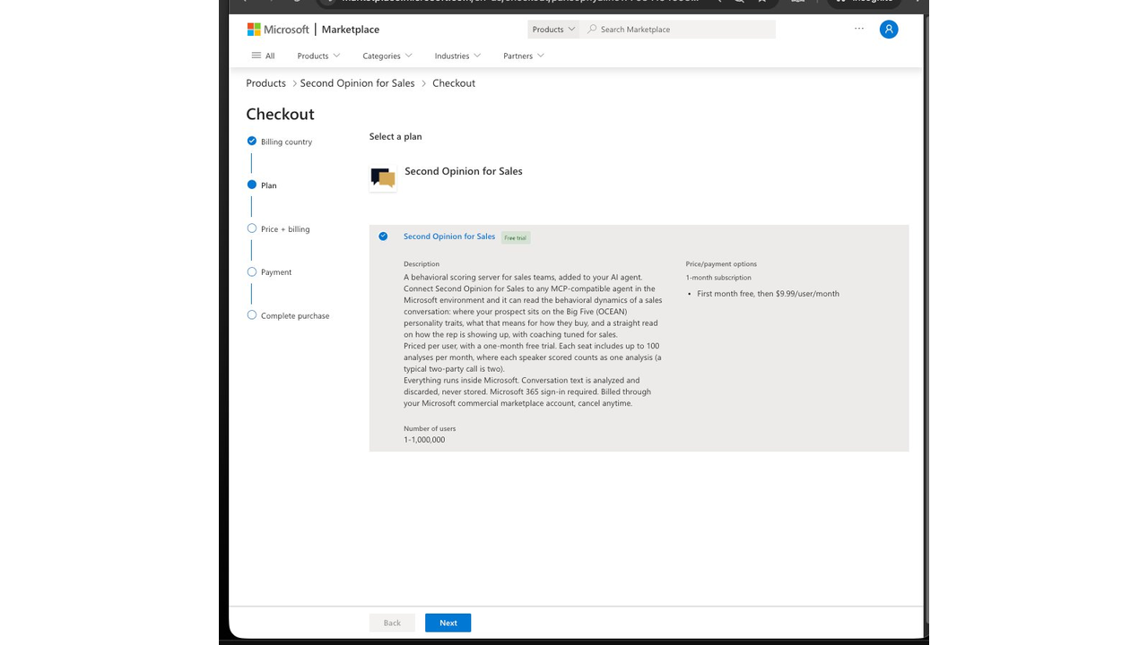Jump to the Payment step label

[276, 272]
